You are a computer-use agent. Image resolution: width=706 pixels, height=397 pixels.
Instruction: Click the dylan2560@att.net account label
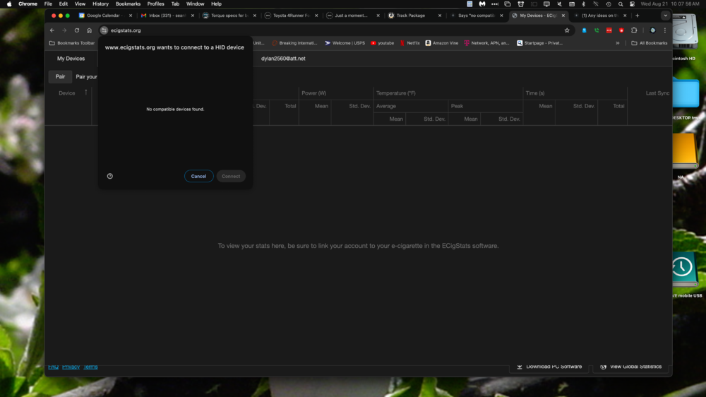coord(283,59)
